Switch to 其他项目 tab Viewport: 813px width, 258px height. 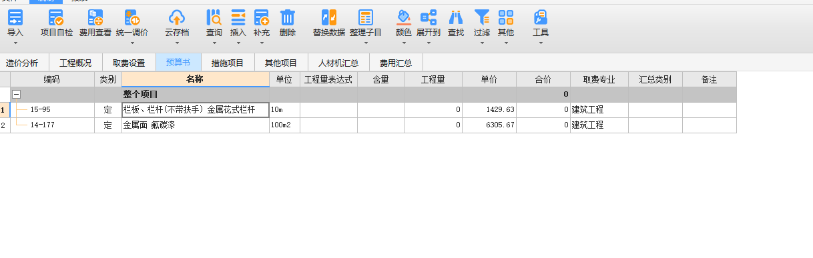pyautogui.click(x=281, y=63)
